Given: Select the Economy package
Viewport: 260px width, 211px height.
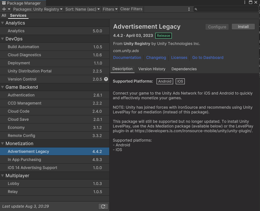Looking at the screenshot, I should [x=55, y=128].
